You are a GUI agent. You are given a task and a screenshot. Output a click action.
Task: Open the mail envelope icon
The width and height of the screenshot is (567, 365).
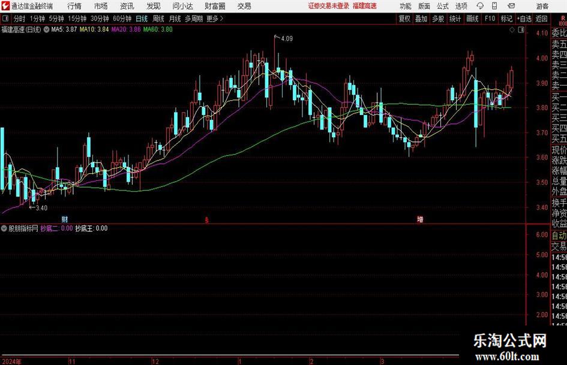click(511, 6)
